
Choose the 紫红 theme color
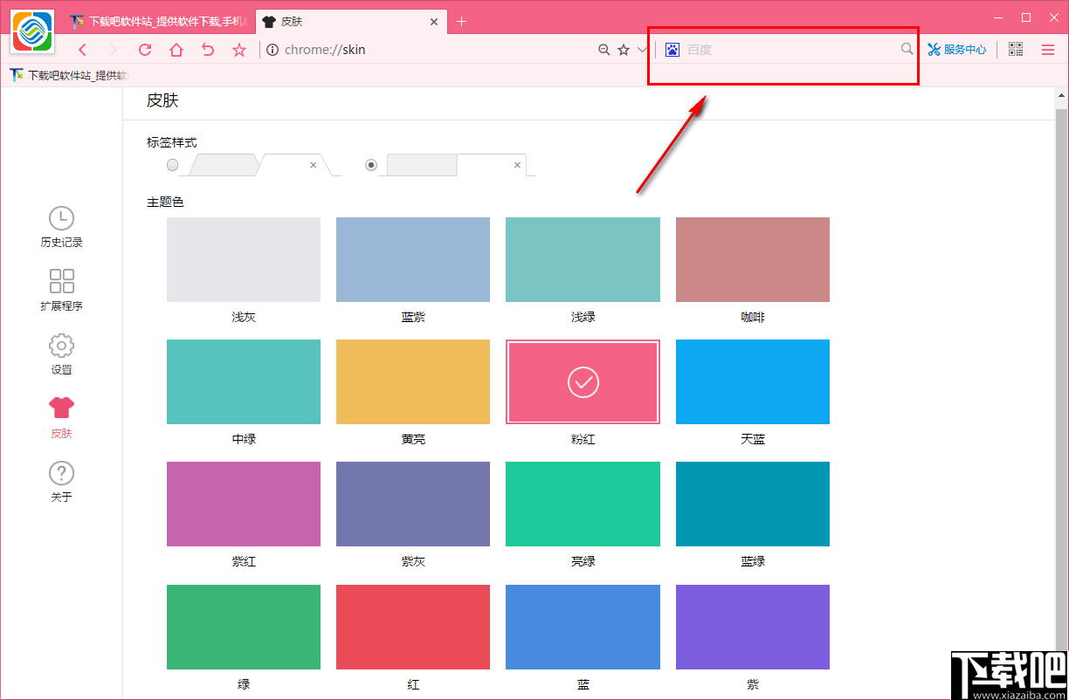[244, 504]
